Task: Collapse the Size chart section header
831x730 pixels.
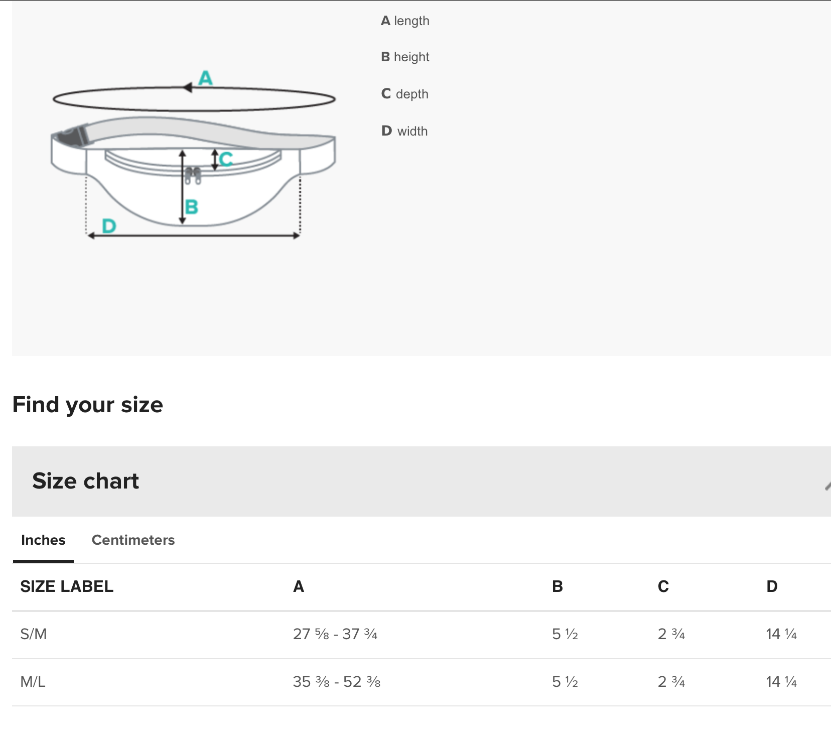Action: pos(85,481)
